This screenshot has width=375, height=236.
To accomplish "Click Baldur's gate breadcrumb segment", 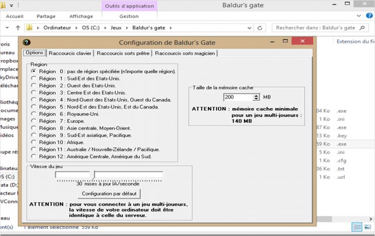I will pyautogui.click(x=149, y=28).
